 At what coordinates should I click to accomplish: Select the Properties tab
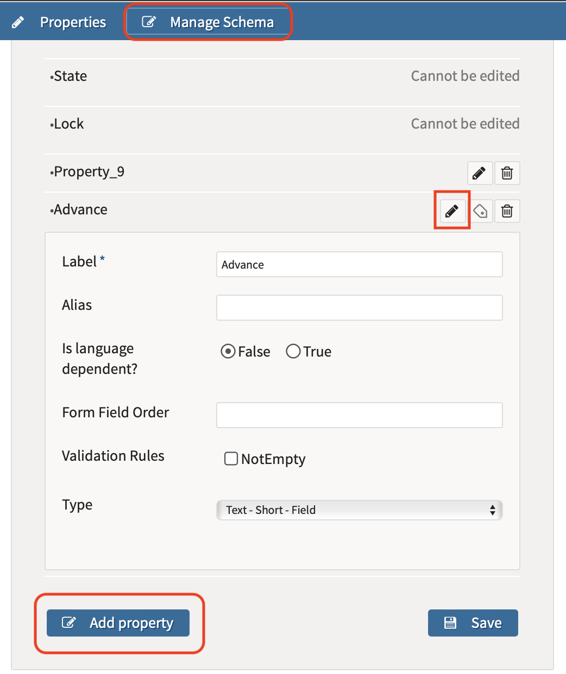point(73,22)
